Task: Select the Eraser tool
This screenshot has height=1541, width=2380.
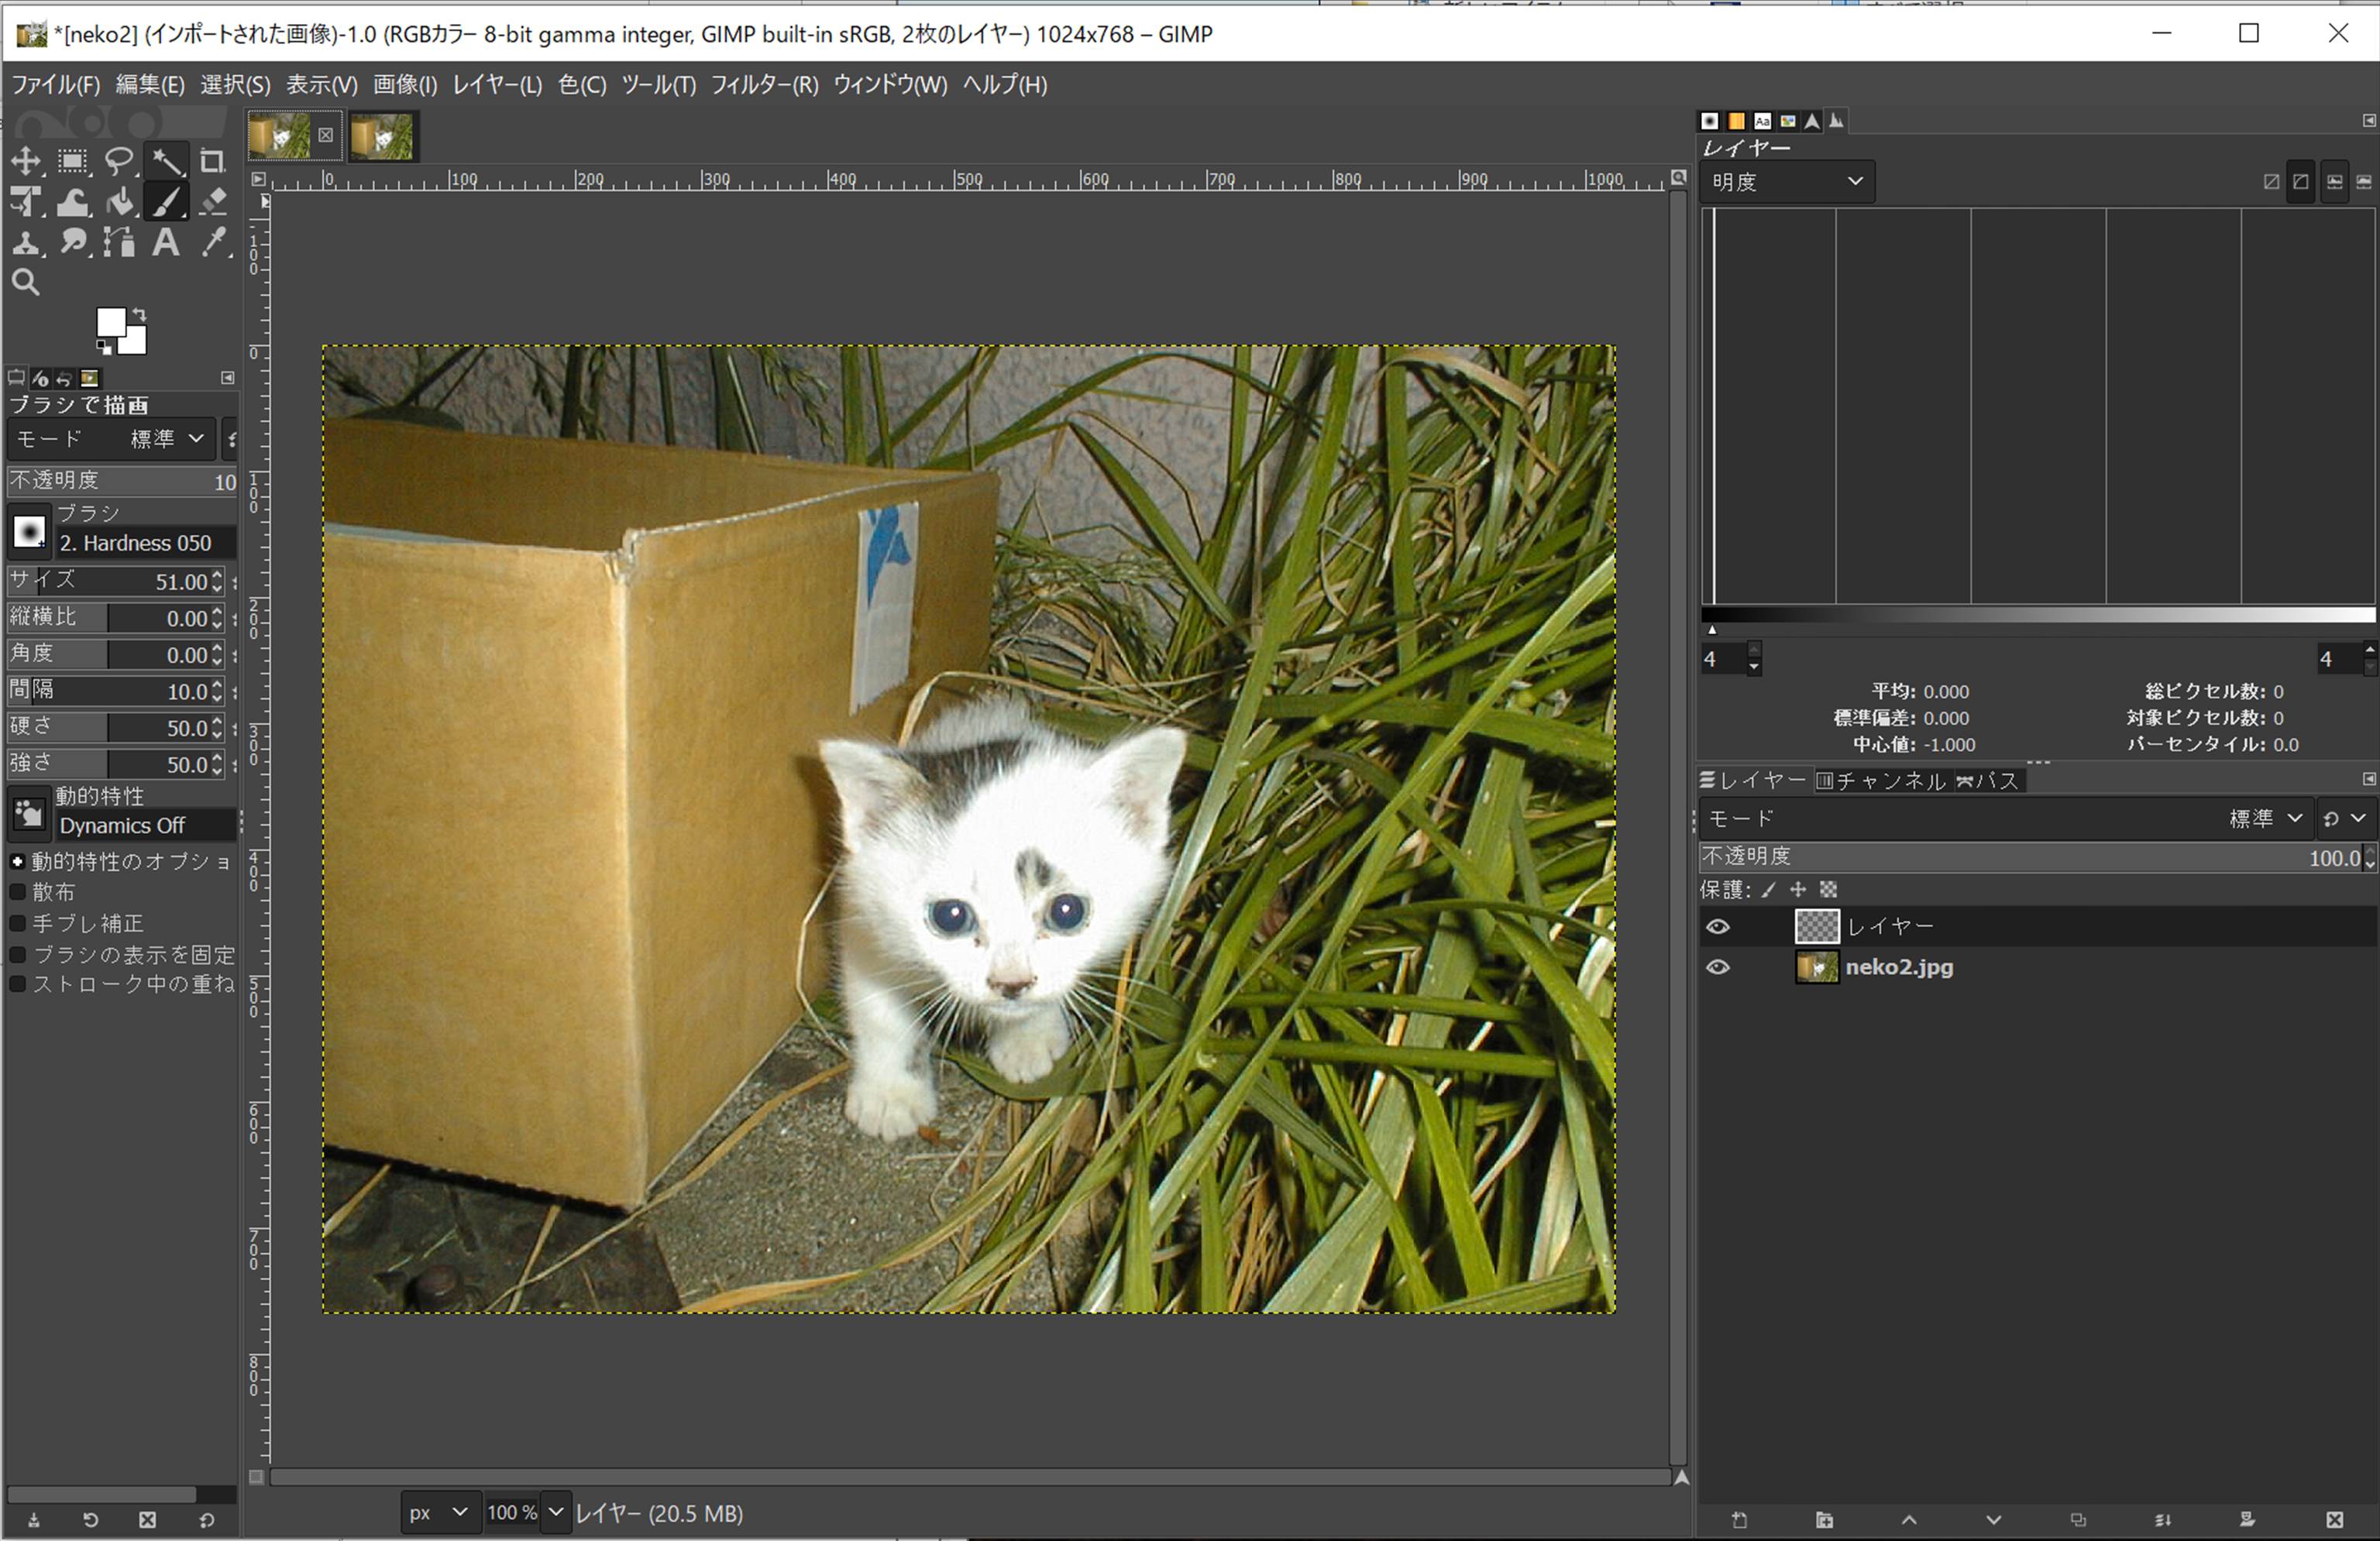Action: point(212,203)
